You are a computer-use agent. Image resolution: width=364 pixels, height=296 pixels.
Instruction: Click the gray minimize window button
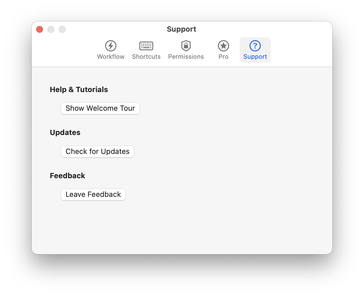[51, 29]
